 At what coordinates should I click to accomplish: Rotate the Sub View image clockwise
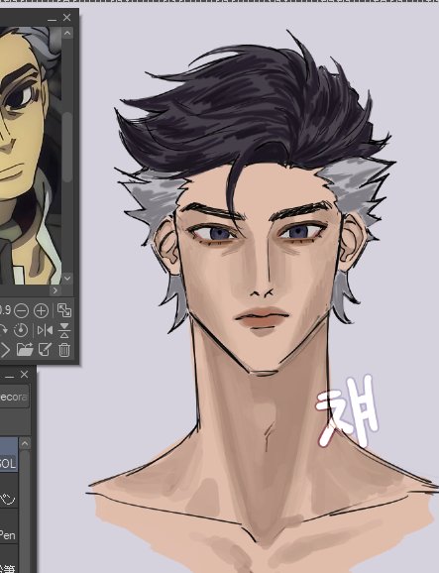click(x=3, y=330)
